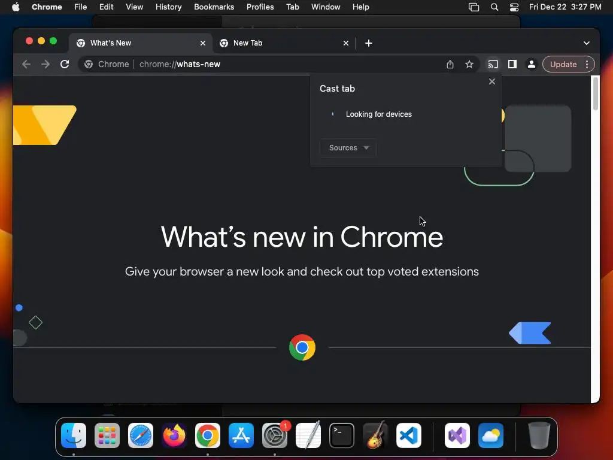Open the File menu
This screenshot has width=613, height=460.
81,7
